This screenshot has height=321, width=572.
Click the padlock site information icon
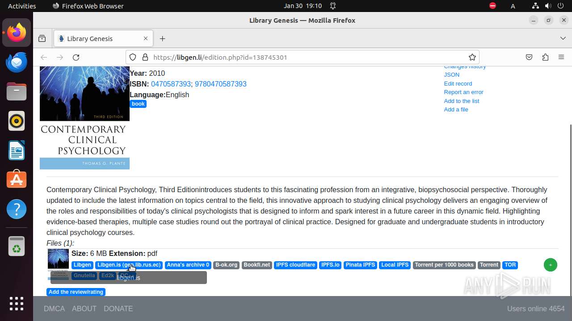[x=145, y=57]
